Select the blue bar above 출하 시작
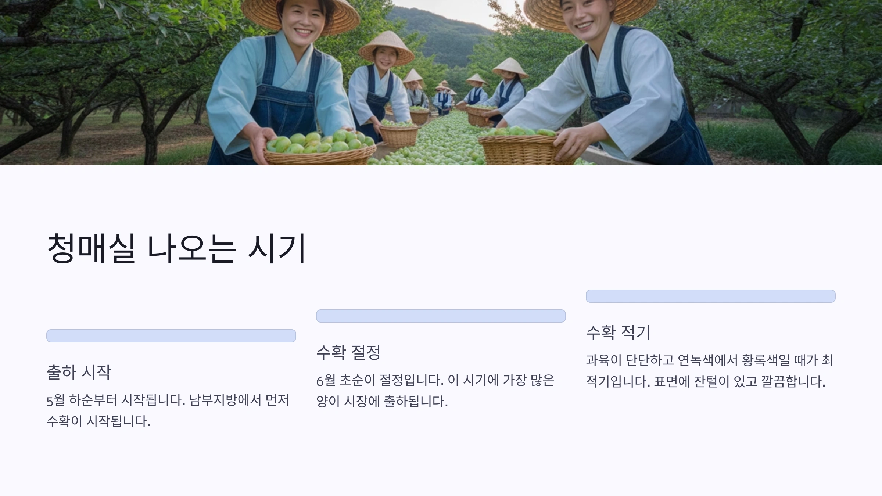The height and width of the screenshot is (496, 882). click(171, 336)
